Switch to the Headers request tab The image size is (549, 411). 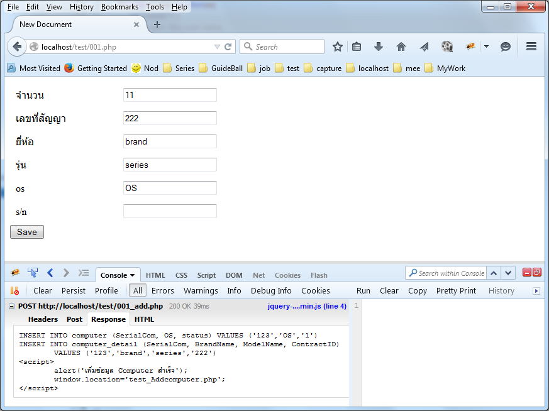tap(43, 319)
